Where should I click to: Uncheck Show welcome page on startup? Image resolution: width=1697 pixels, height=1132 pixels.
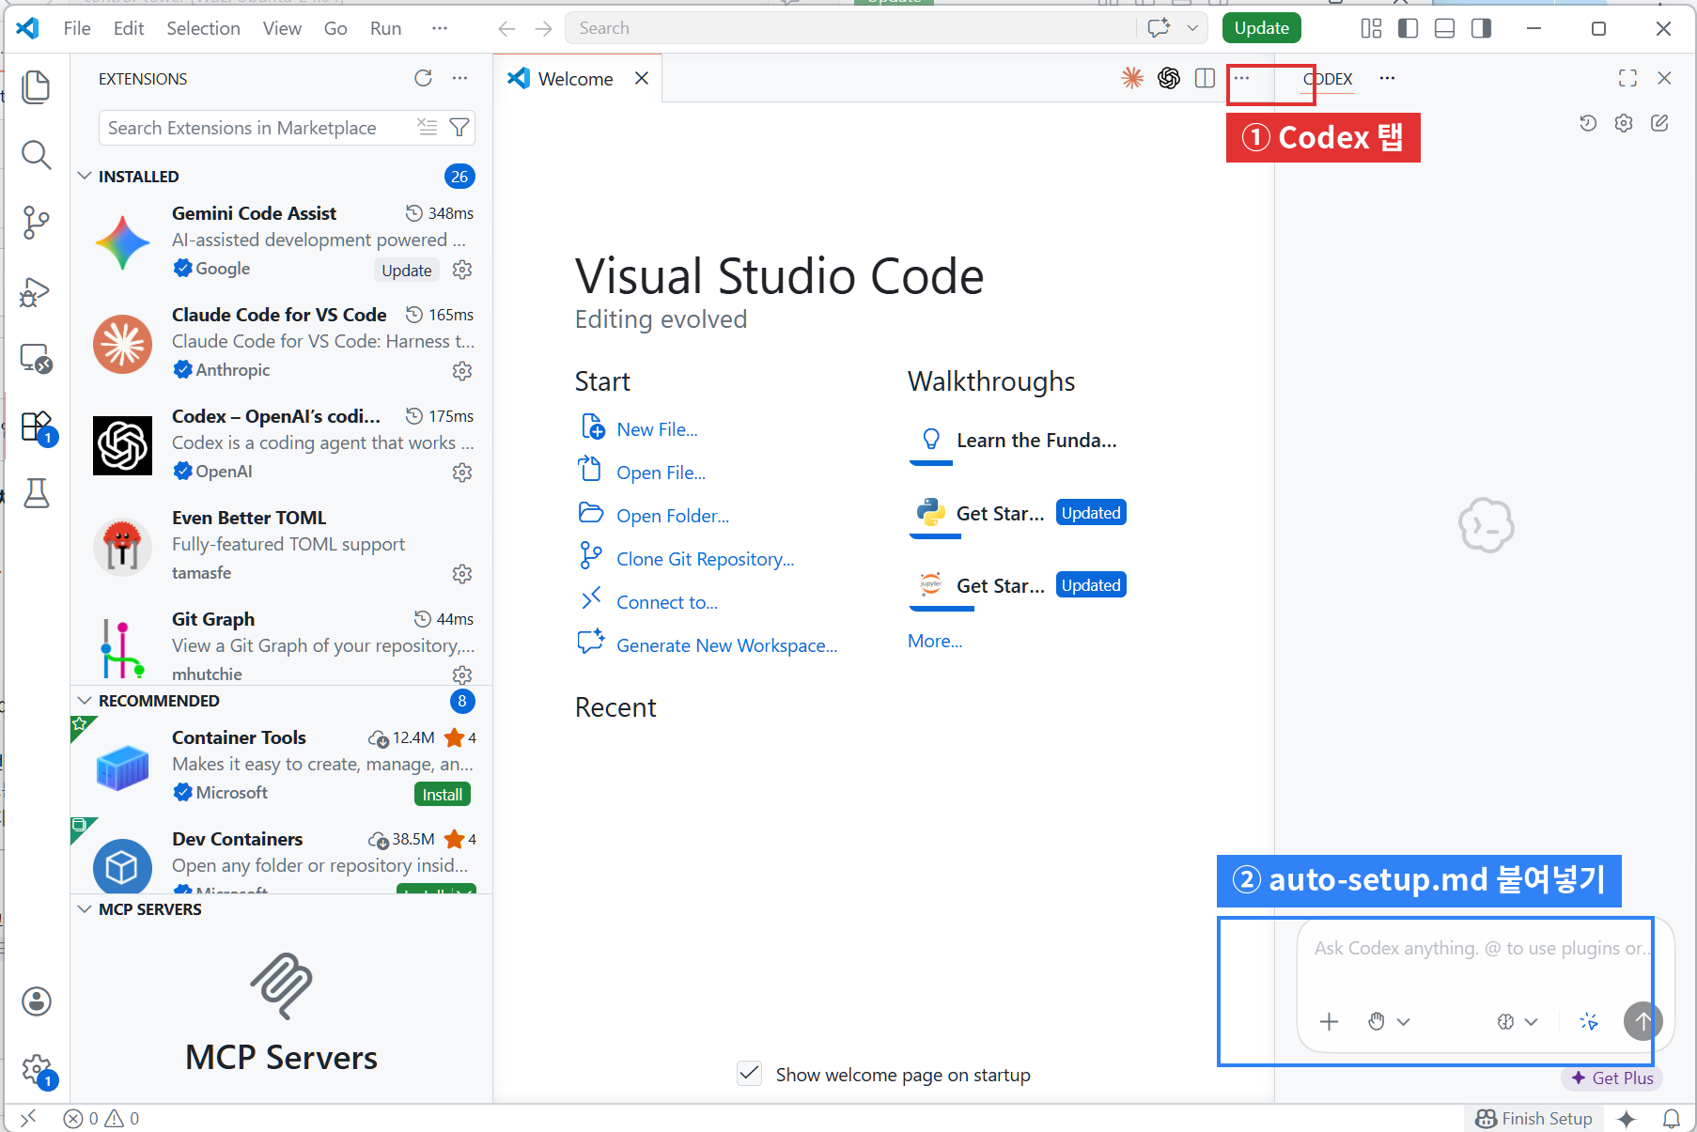pyautogui.click(x=749, y=1073)
